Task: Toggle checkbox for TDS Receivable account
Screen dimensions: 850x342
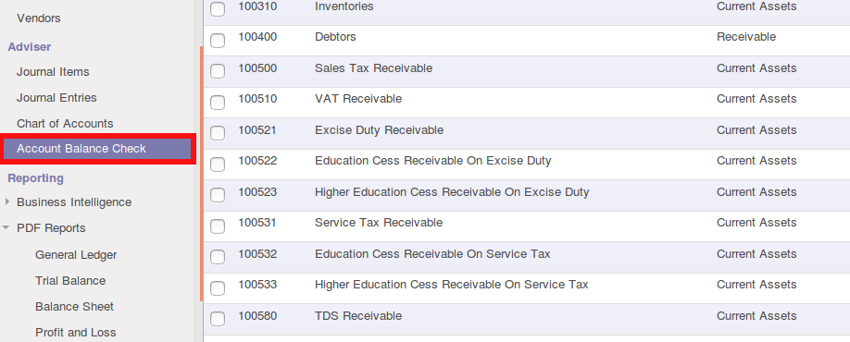Action: 218,319
